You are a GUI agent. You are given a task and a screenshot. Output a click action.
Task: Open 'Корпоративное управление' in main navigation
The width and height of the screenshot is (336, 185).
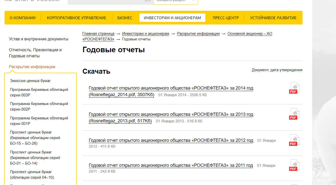coord(77,18)
